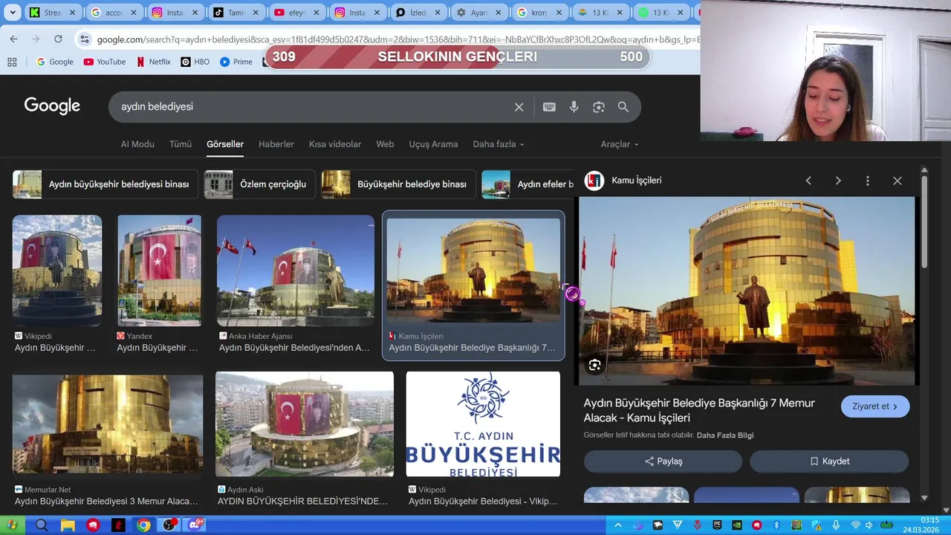Viewport: 951px width, 535px height.
Task: Open the taskbar search magnifier
Action: coord(42,525)
